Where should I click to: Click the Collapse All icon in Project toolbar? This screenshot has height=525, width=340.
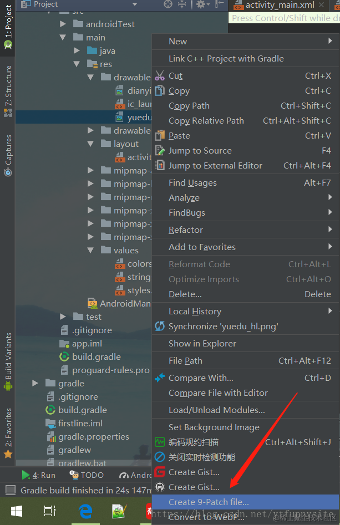coord(182,4)
